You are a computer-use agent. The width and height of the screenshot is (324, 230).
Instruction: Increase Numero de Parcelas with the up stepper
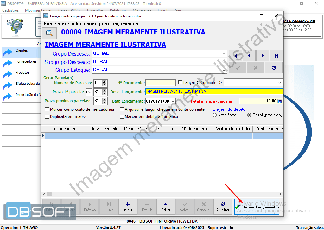[x=105, y=82]
